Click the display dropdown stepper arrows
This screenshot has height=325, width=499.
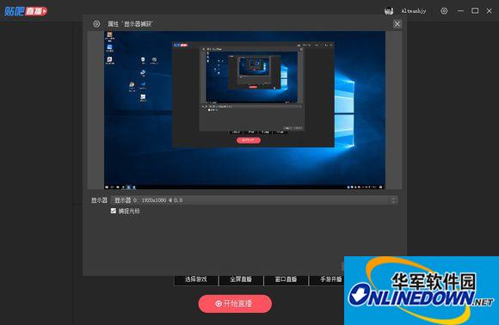[394, 200]
